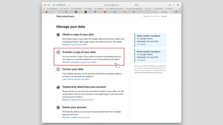Show the tab overview
Image resolution: width=223 pixels, height=125 pixels.
pos(178,5)
